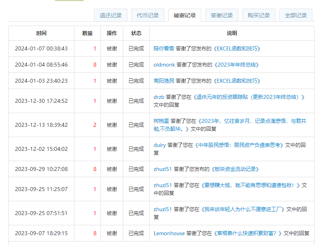
Task: Open the drzb username link
Action: [159, 97]
